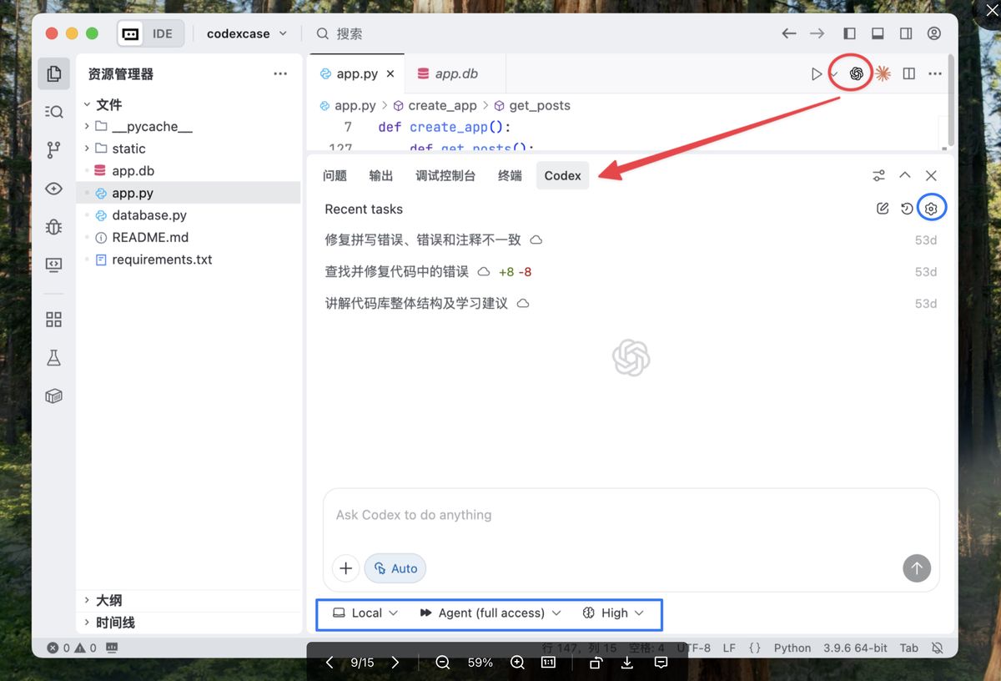Switch to the 终端 panel tab
Image resolution: width=1001 pixels, height=681 pixels.
(510, 176)
